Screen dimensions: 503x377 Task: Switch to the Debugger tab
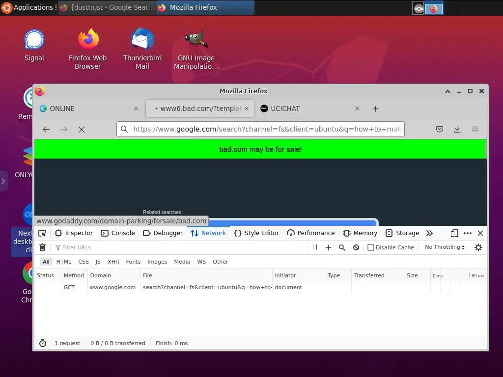[163, 233]
